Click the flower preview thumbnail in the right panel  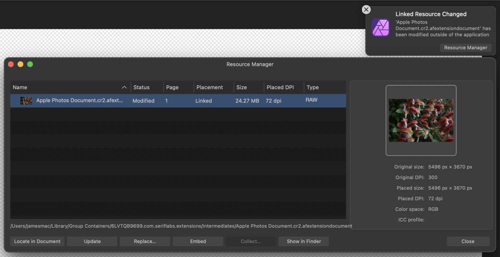tap(421, 120)
